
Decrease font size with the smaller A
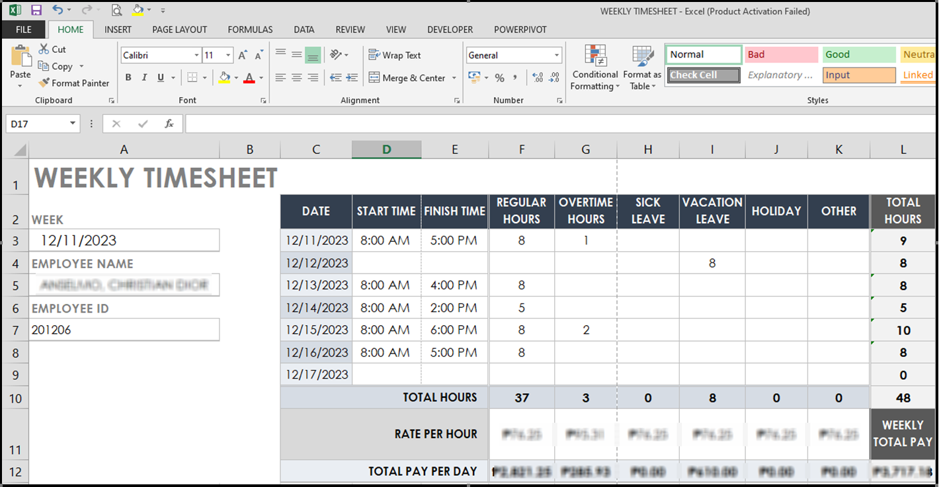pos(259,56)
